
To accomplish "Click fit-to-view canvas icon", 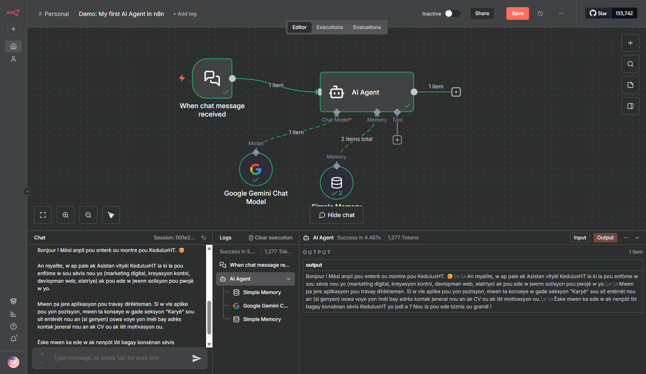I will (x=43, y=215).
